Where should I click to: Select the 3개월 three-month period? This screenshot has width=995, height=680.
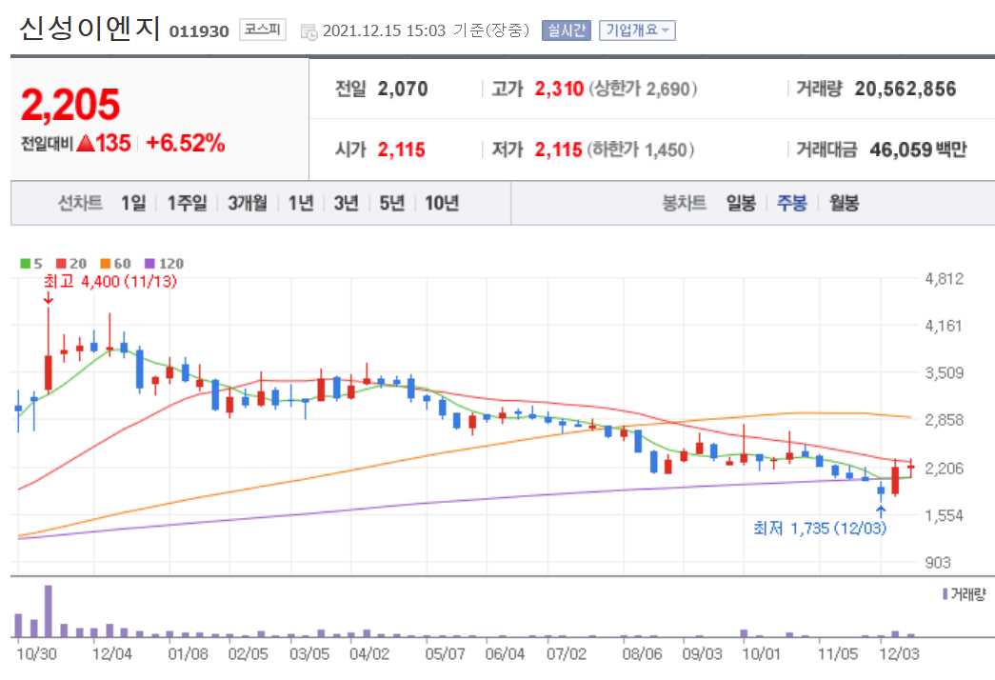coord(248,202)
